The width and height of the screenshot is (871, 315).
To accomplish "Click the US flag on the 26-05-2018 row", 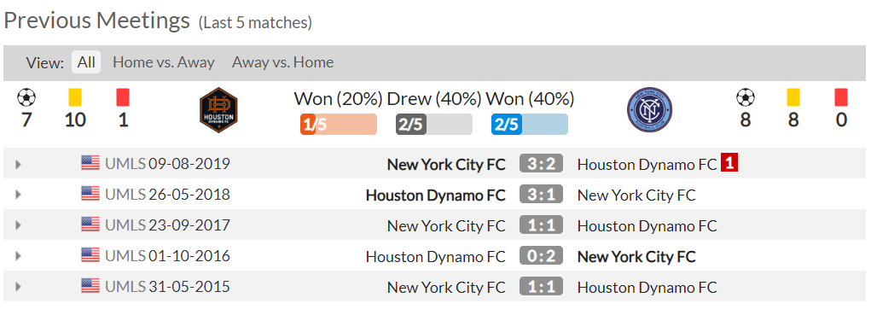I will [90, 193].
